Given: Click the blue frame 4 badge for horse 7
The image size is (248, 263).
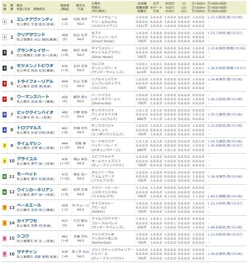Looking at the screenshot, I should pos(5,114).
